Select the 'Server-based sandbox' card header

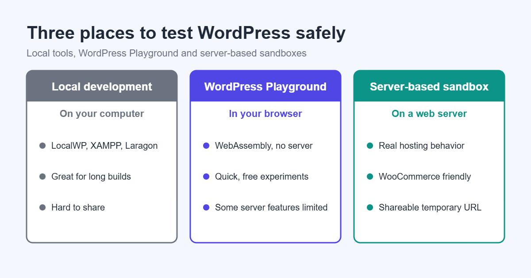click(x=429, y=86)
